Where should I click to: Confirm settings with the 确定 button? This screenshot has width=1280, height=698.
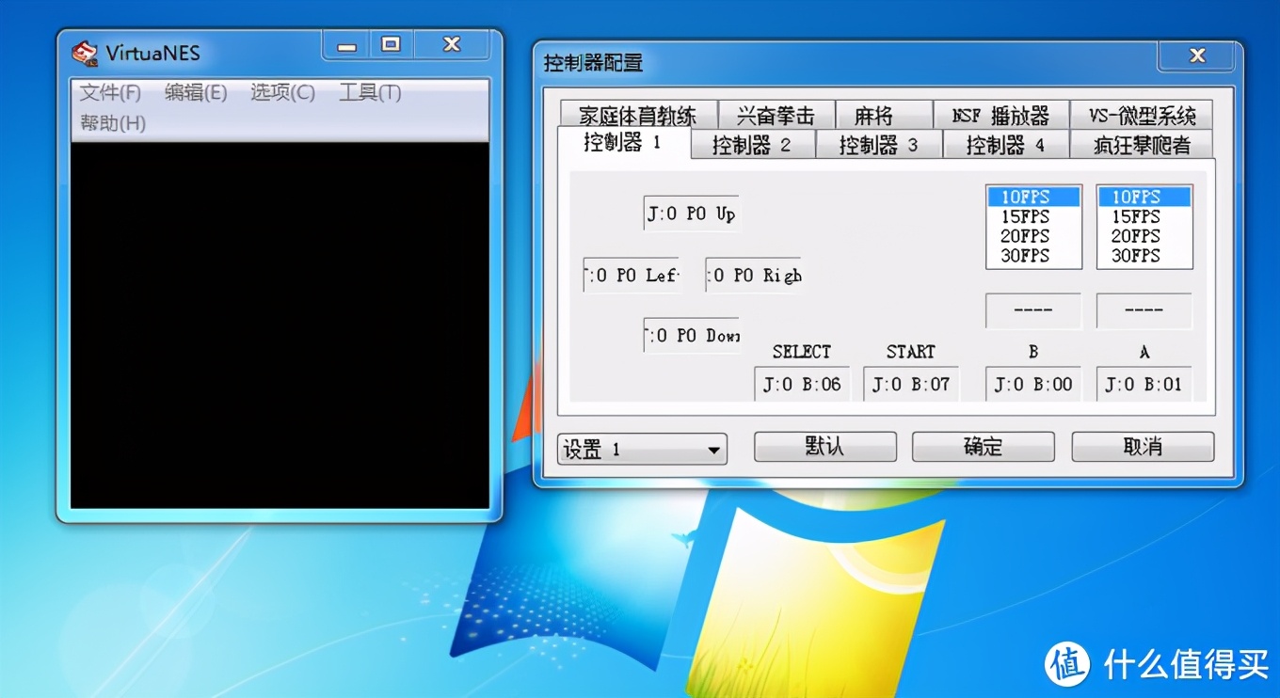(x=983, y=447)
